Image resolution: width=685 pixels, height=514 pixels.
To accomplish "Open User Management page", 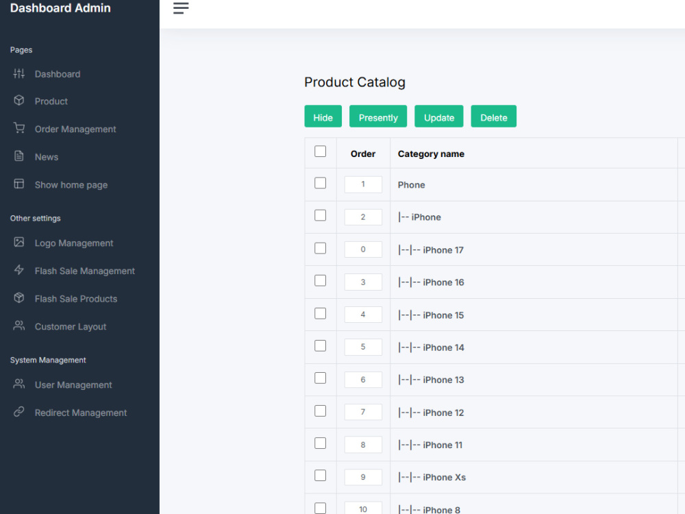I will (x=73, y=385).
